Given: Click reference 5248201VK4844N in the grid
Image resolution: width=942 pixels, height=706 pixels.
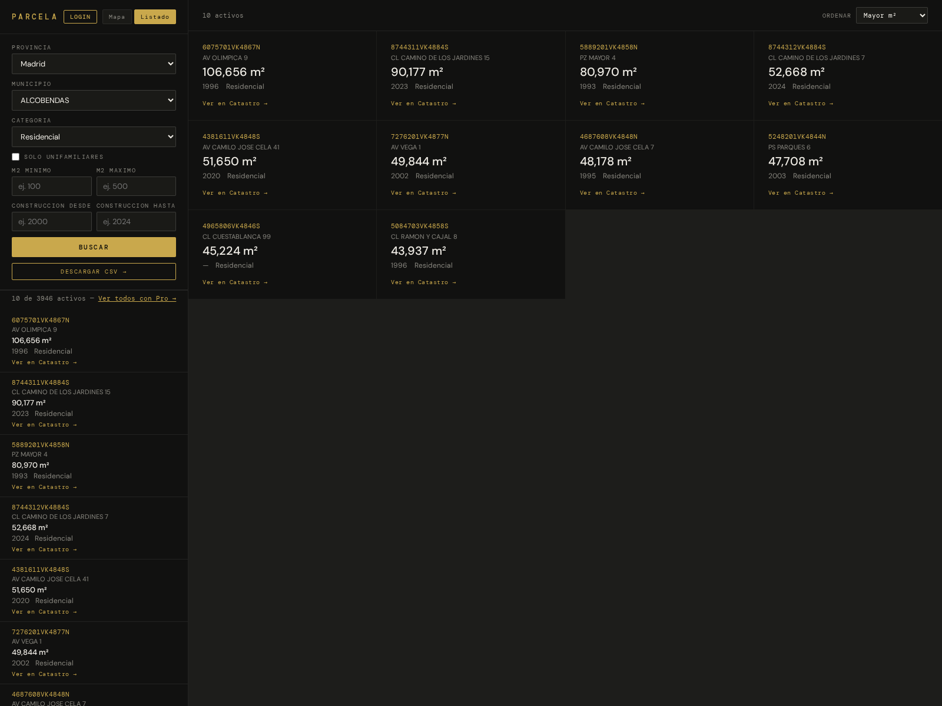Looking at the screenshot, I should coord(797,136).
